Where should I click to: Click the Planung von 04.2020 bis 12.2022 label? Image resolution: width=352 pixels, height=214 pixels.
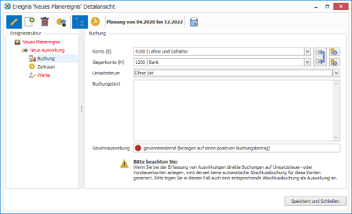[x=144, y=22]
